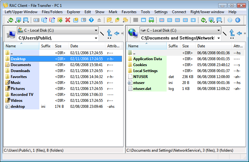Select the ntuser.dat log file

point(186,89)
